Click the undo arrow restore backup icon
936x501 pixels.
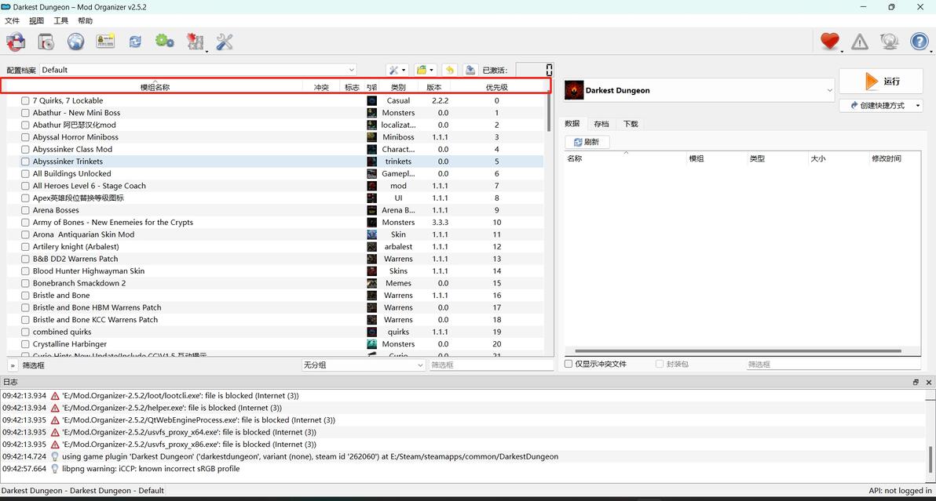click(x=449, y=70)
